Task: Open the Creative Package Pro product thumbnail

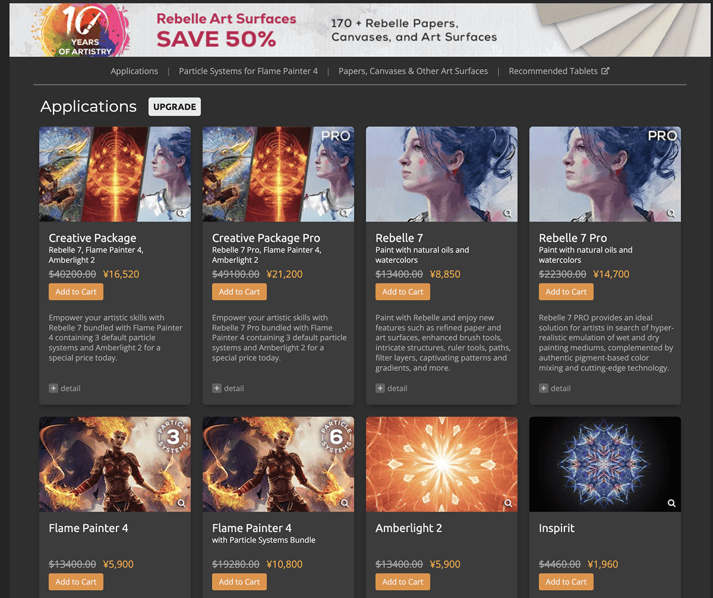Action: (278, 174)
